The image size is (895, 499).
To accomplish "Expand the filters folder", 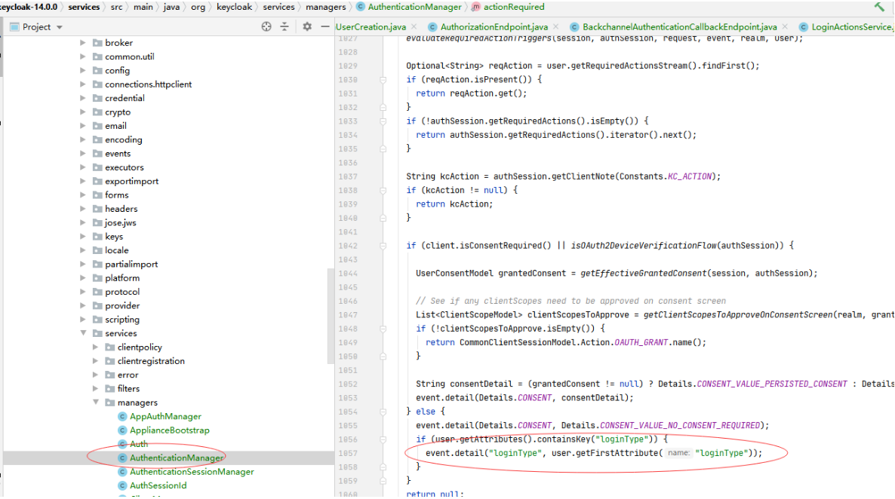I will [x=95, y=388].
